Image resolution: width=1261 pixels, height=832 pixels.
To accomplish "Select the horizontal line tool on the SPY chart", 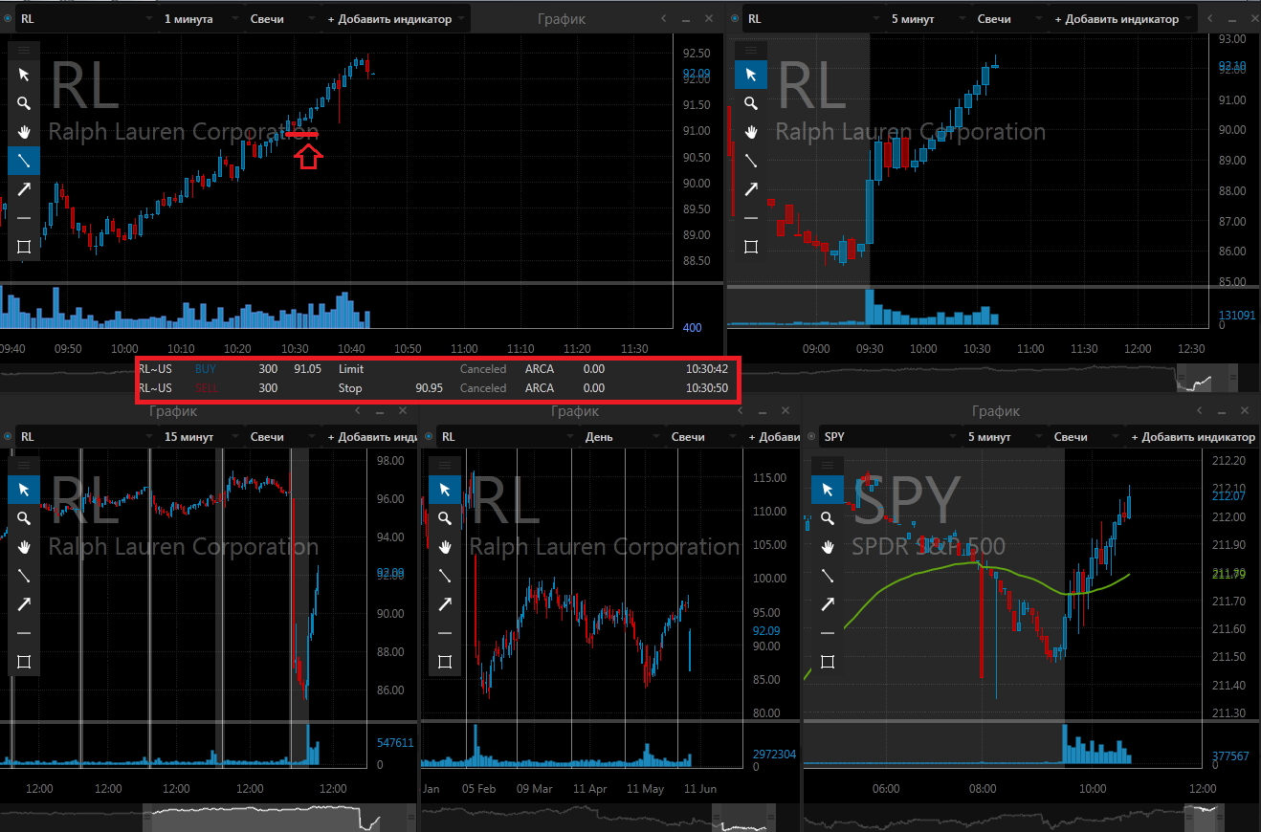I will click(x=828, y=632).
